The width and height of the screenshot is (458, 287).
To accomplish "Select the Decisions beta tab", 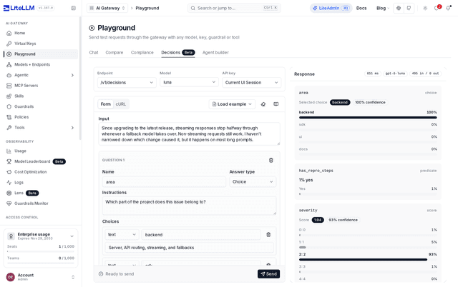I will point(178,52).
